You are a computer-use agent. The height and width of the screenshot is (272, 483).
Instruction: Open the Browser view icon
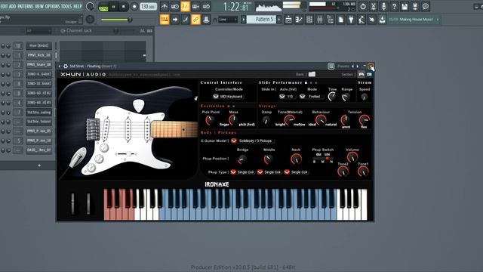click(331, 20)
